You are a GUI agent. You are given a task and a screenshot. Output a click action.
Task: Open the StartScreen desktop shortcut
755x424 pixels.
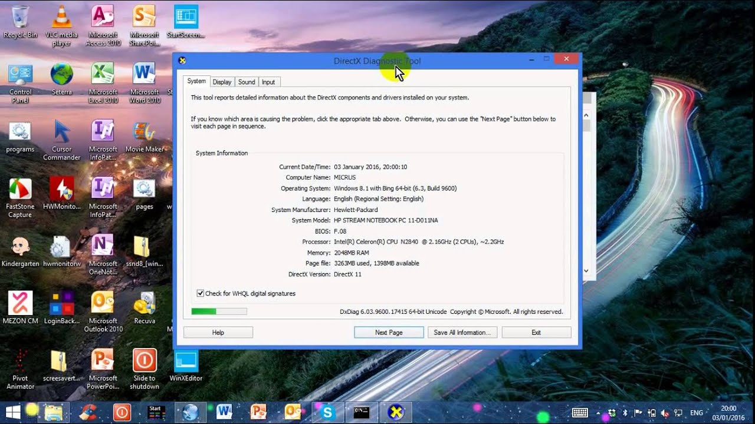(x=186, y=22)
